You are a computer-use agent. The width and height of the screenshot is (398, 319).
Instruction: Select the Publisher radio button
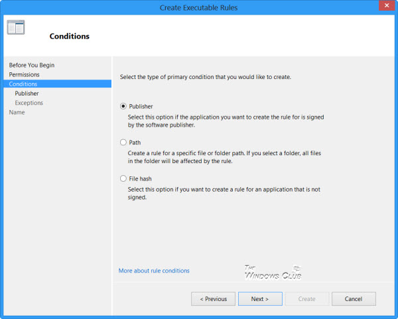pos(123,106)
